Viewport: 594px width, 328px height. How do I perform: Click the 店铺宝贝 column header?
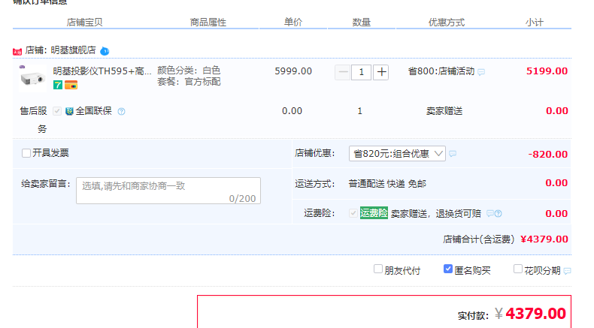(x=84, y=23)
